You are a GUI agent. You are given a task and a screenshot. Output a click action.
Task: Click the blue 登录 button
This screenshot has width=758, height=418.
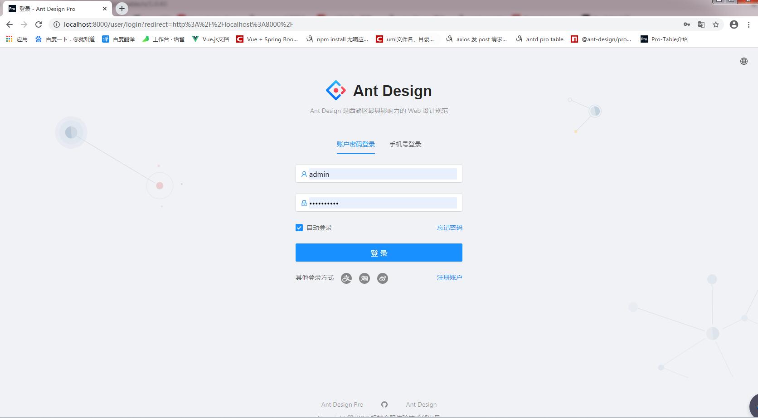point(379,253)
